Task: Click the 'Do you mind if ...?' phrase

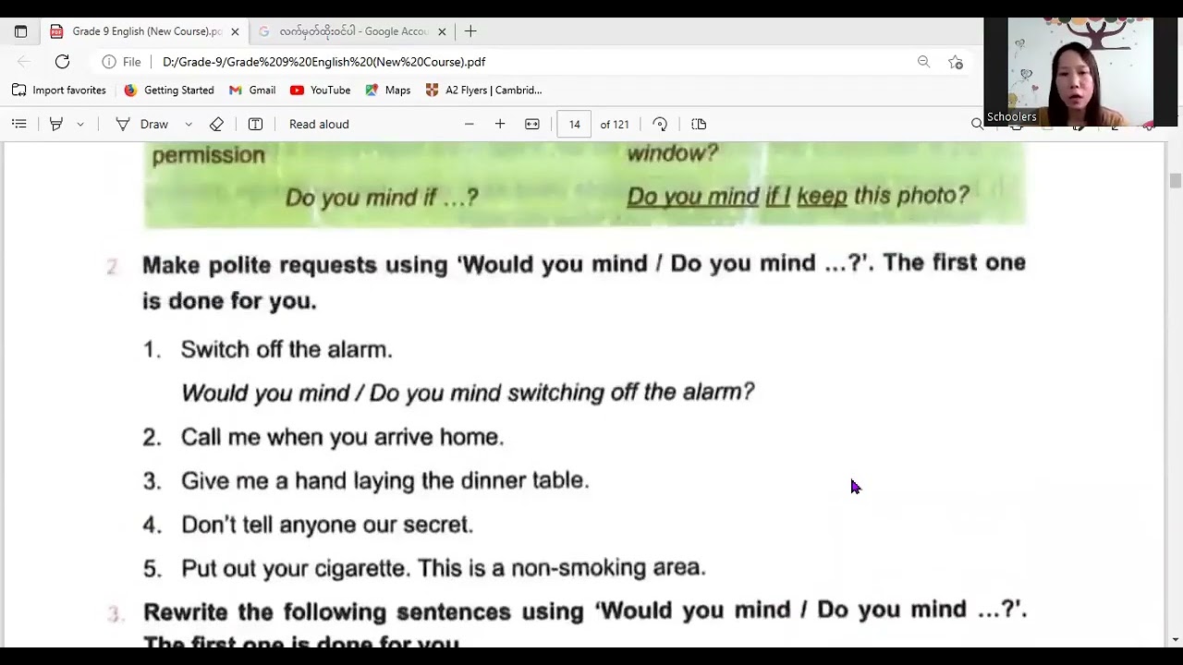Action: pos(382,197)
